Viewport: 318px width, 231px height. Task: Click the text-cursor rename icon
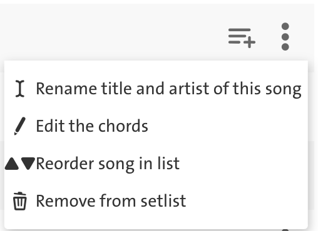point(20,89)
